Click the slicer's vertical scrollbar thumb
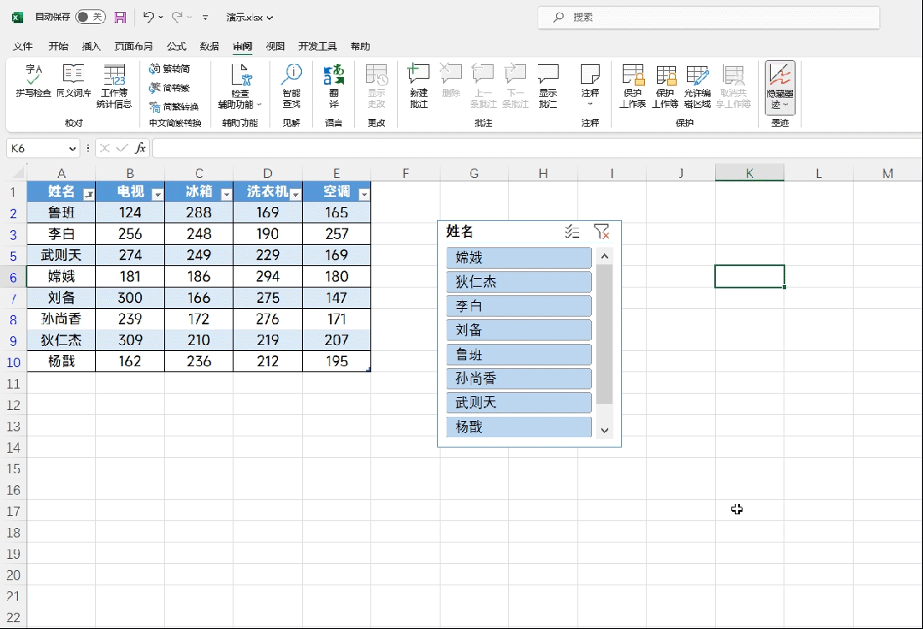Viewport: 923px width, 629px height. coord(605,334)
